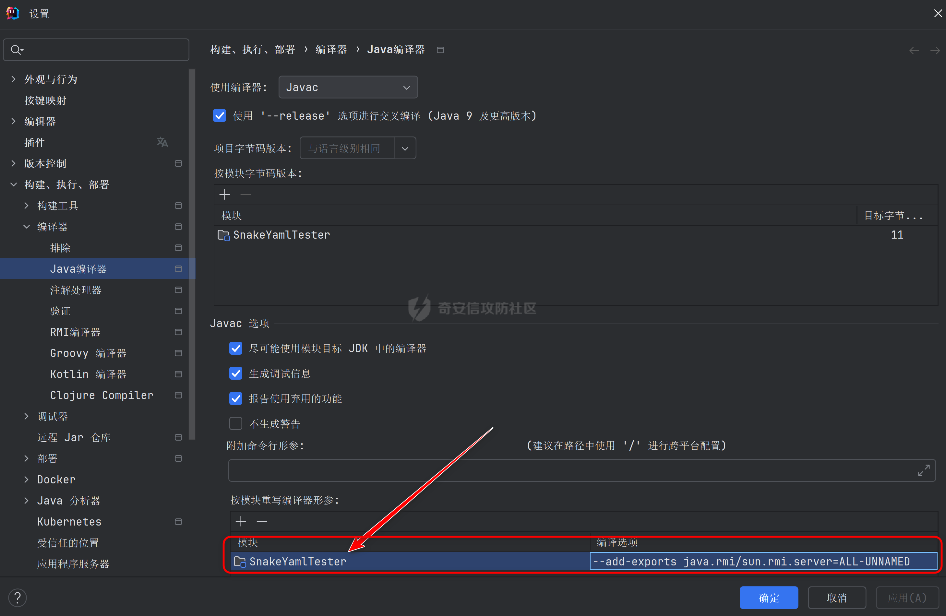Click the project-level icon next to 远程 Jar 仓库
Viewport: 946px width, 616px height.
click(178, 437)
